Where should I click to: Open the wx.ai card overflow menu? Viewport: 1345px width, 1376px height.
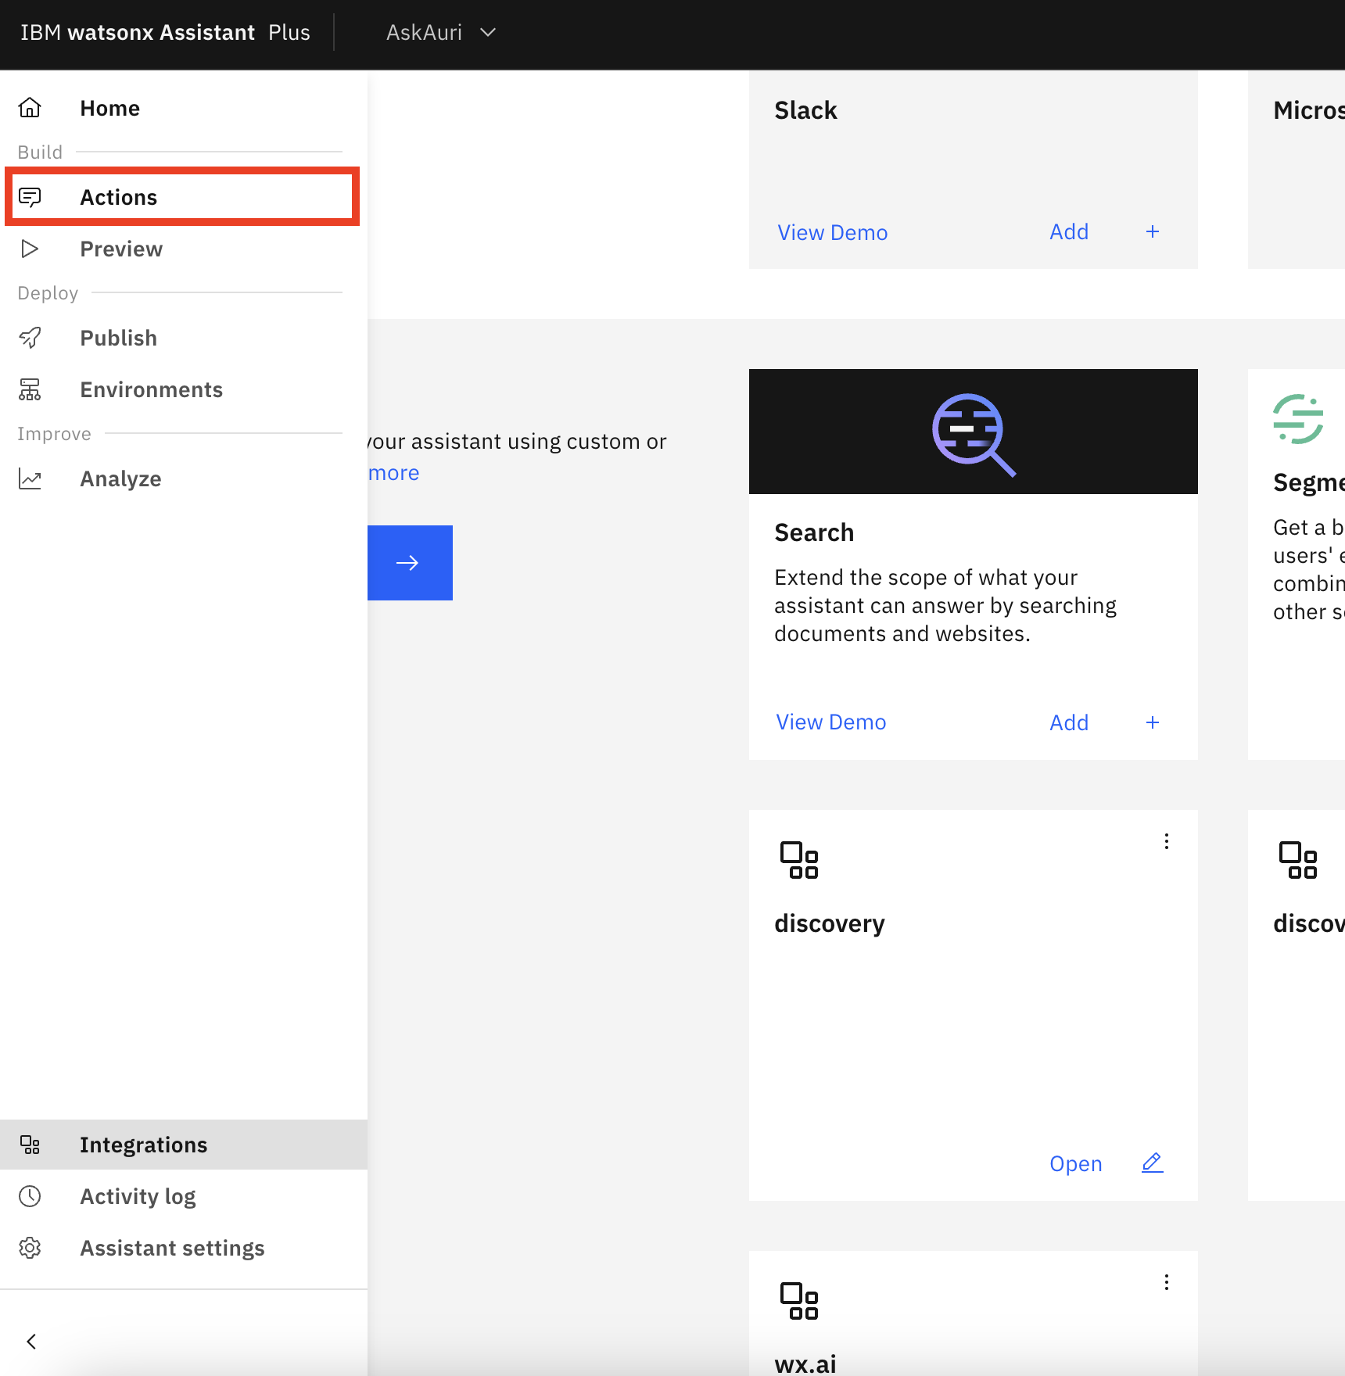(1167, 1282)
